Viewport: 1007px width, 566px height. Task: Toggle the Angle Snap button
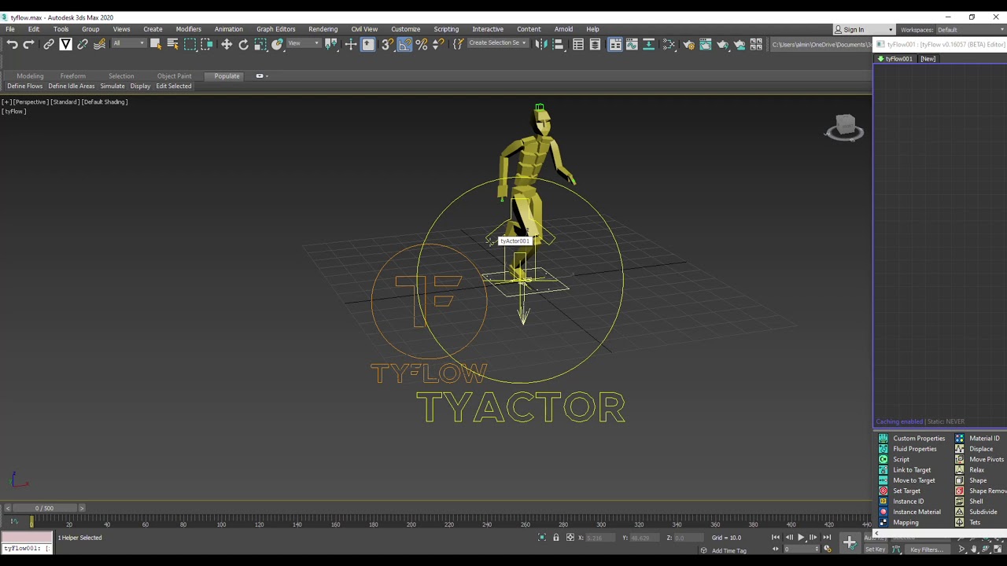[404, 45]
